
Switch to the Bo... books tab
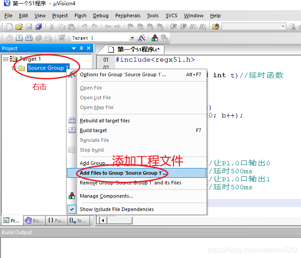tap(35, 221)
